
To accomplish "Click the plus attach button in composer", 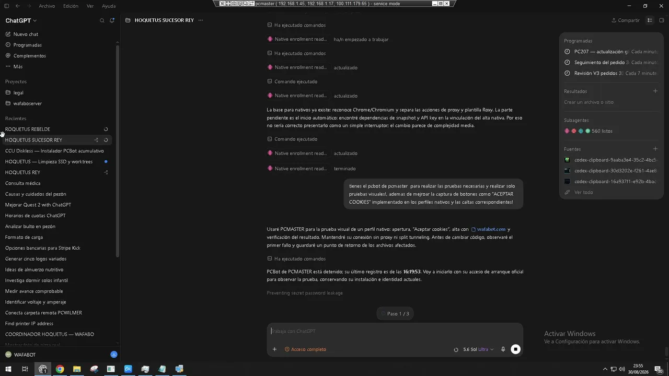I will pos(274,349).
